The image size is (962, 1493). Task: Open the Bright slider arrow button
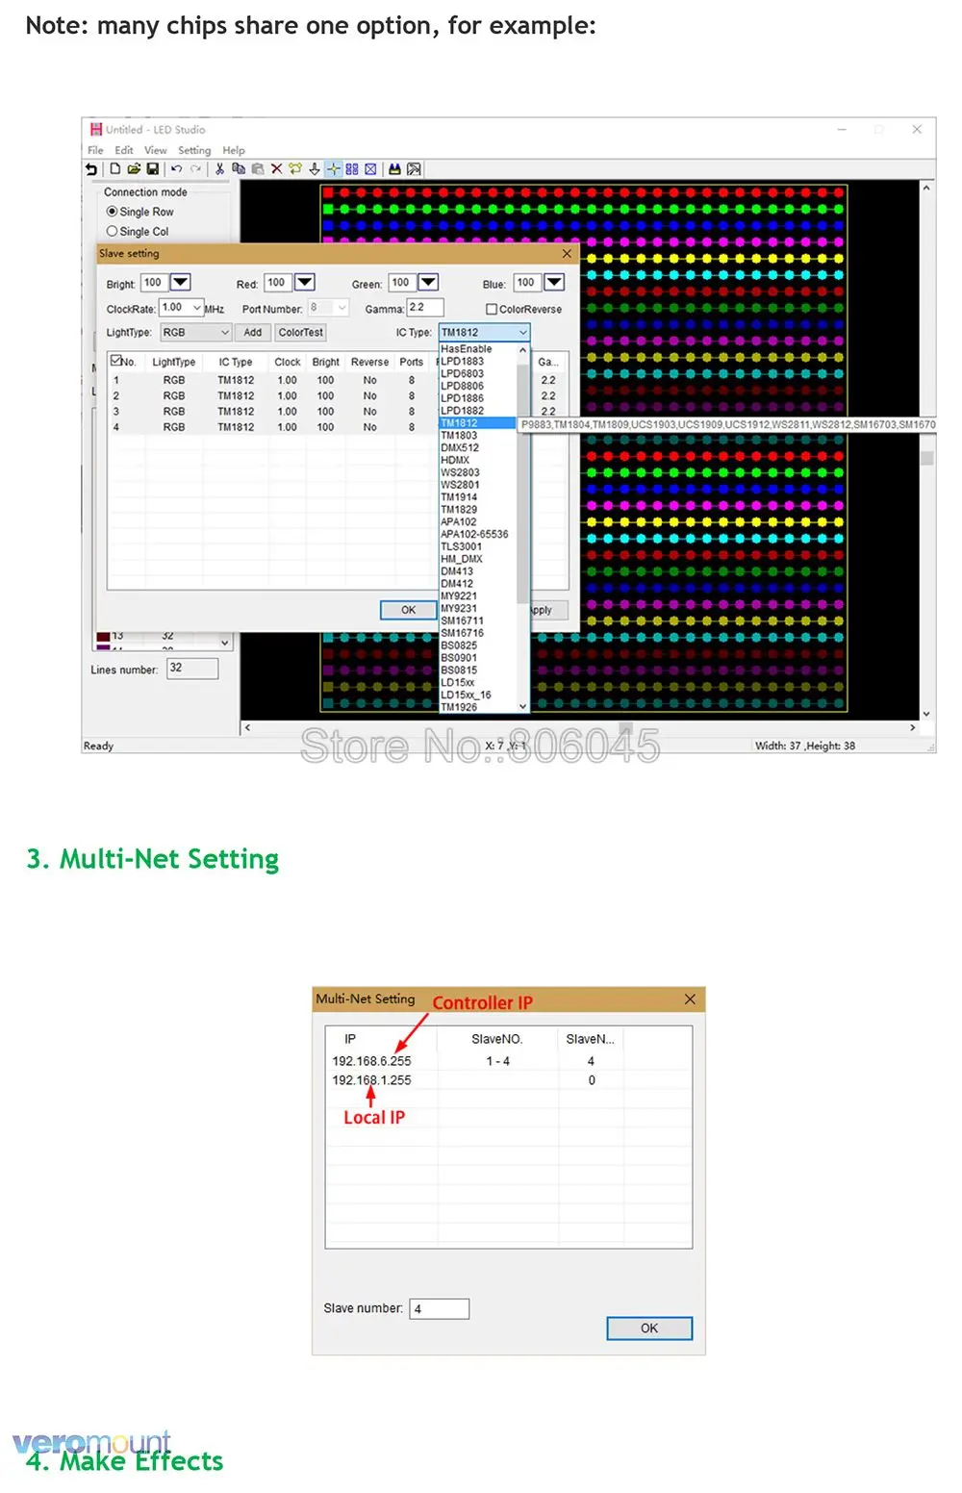[x=181, y=283]
